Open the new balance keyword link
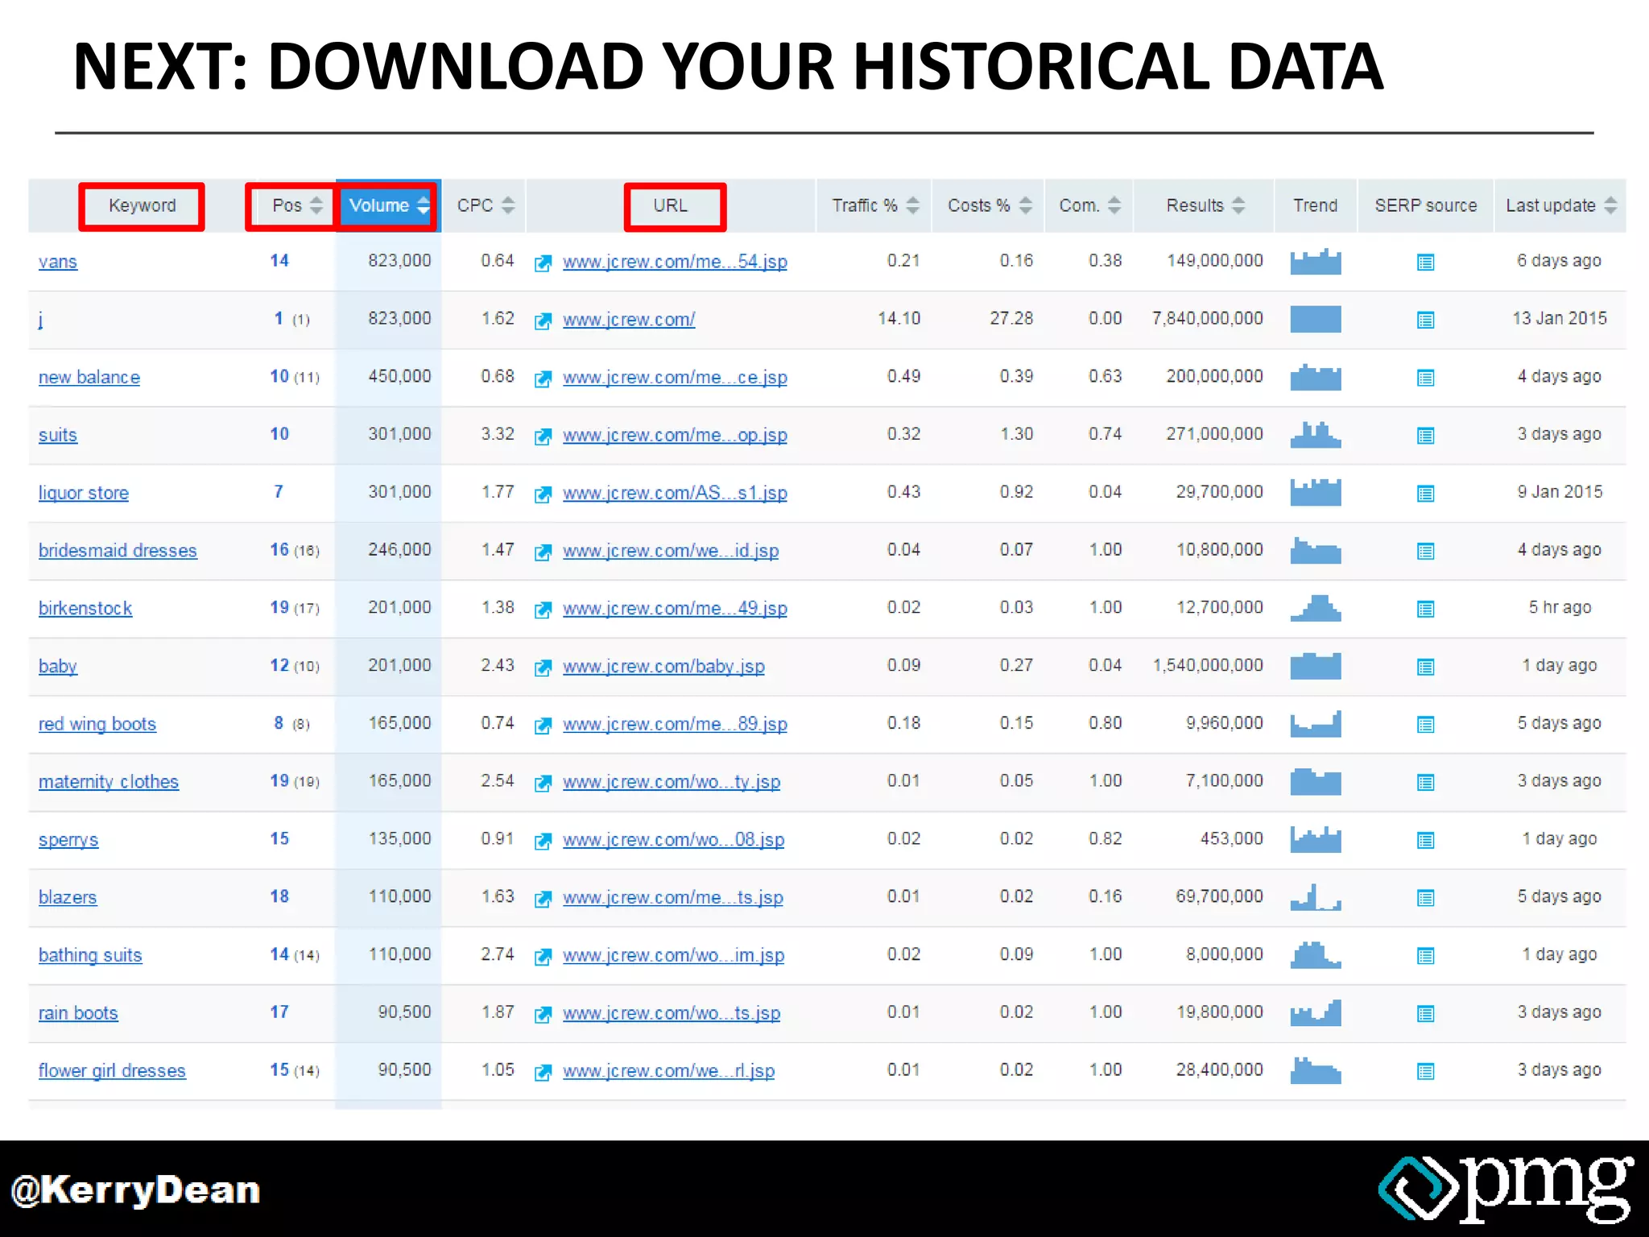The height and width of the screenshot is (1237, 1649). coord(89,378)
